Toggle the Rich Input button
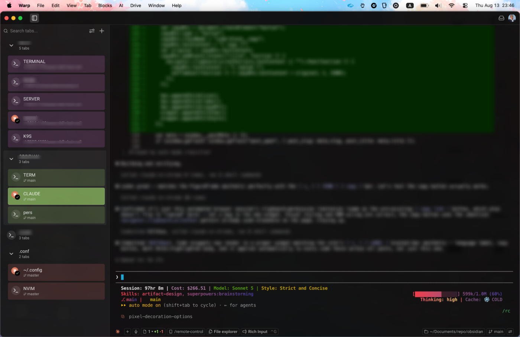Screen dimensions: 520x337 click(260, 331)
